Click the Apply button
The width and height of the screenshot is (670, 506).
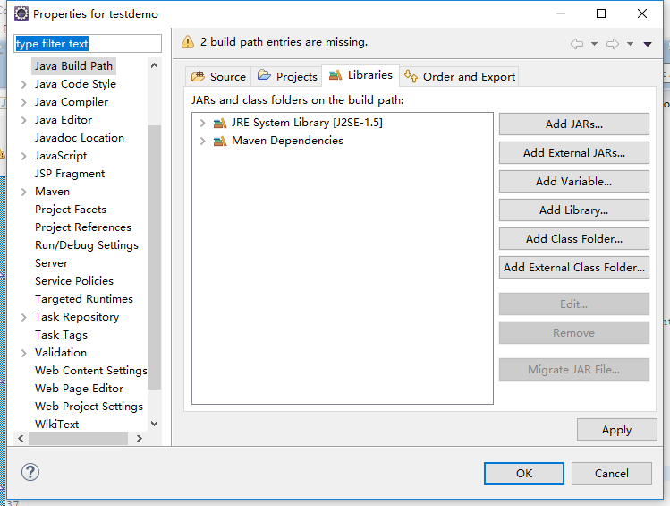pyautogui.click(x=616, y=430)
